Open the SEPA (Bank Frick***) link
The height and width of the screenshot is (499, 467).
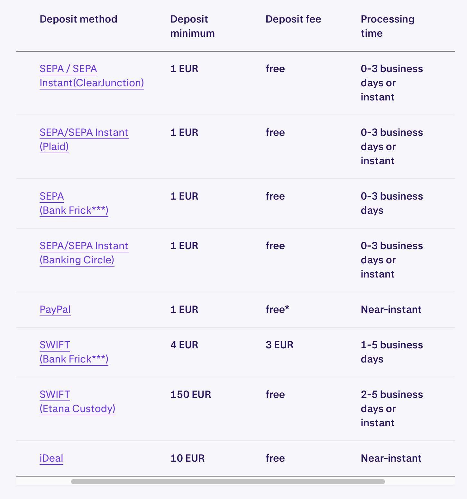pos(74,203)
